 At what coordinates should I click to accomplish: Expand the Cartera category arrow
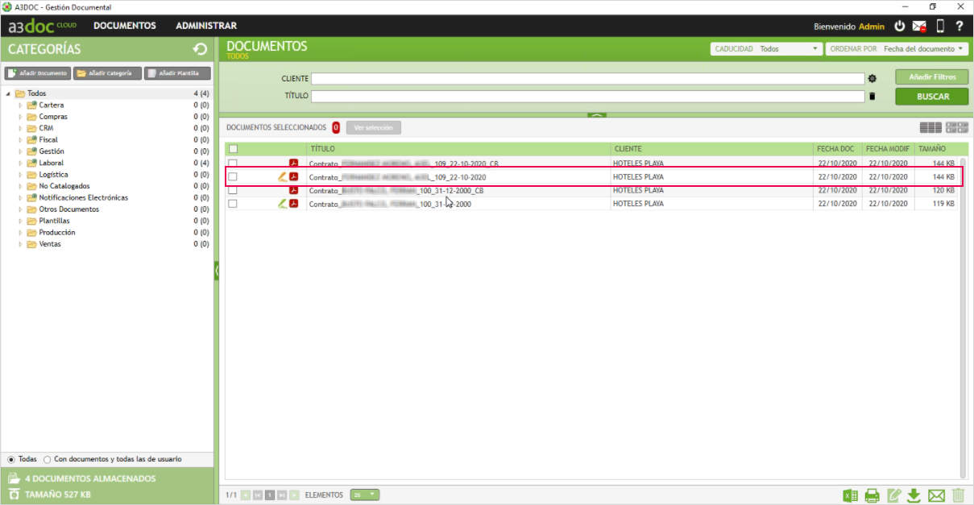21,106
